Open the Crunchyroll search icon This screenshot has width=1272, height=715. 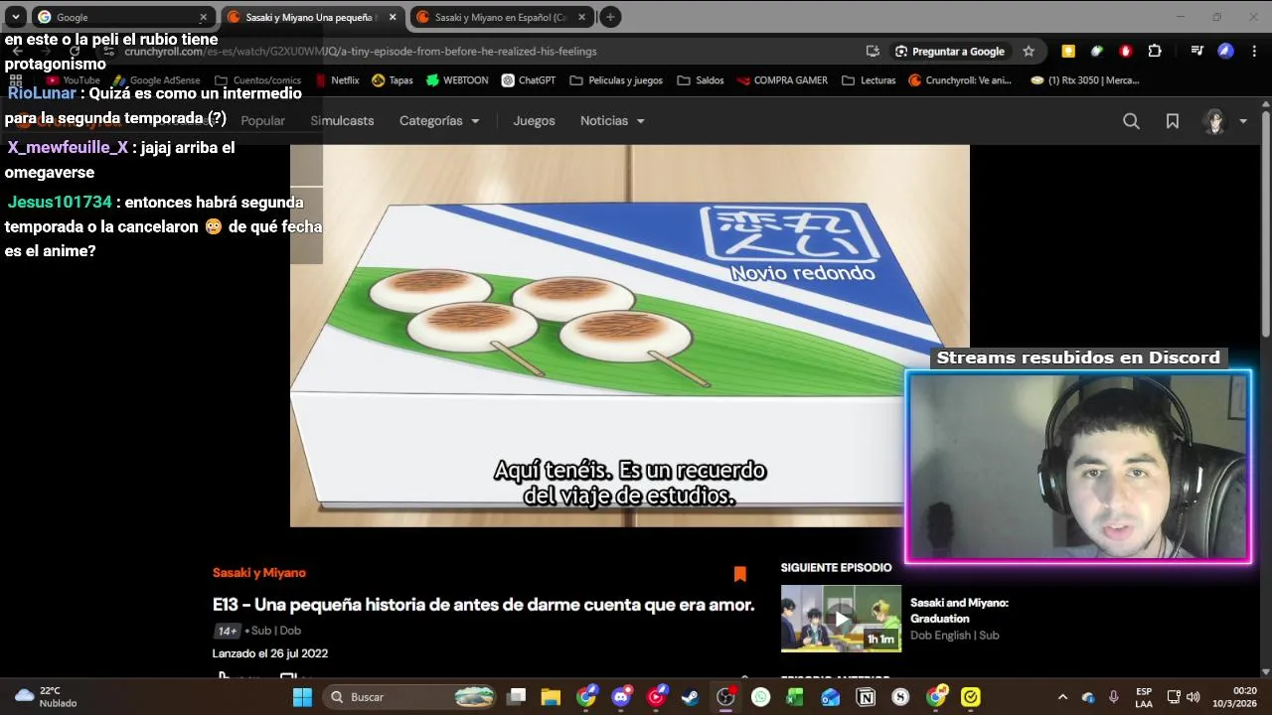point(1131,121)
